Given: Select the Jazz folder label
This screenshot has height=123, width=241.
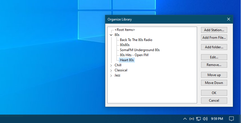Looking at the screenshot, I should [x=117, y=75].
